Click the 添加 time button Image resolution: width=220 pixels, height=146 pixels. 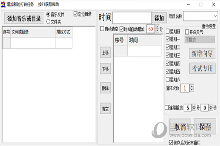point(159,18)
